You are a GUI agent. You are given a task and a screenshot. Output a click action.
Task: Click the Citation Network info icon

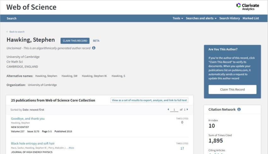pyautogui.click(x=239, y=109)
